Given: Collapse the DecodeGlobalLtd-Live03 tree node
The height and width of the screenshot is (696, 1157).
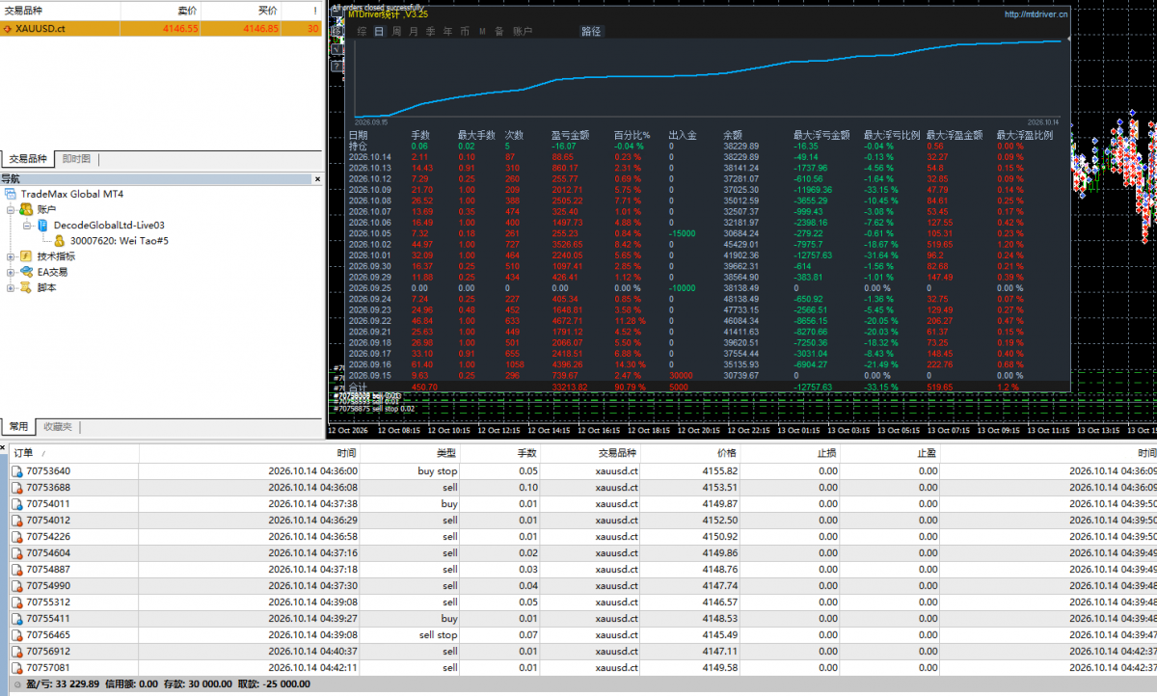Looking at the screenshot, I should click(28, 225).
